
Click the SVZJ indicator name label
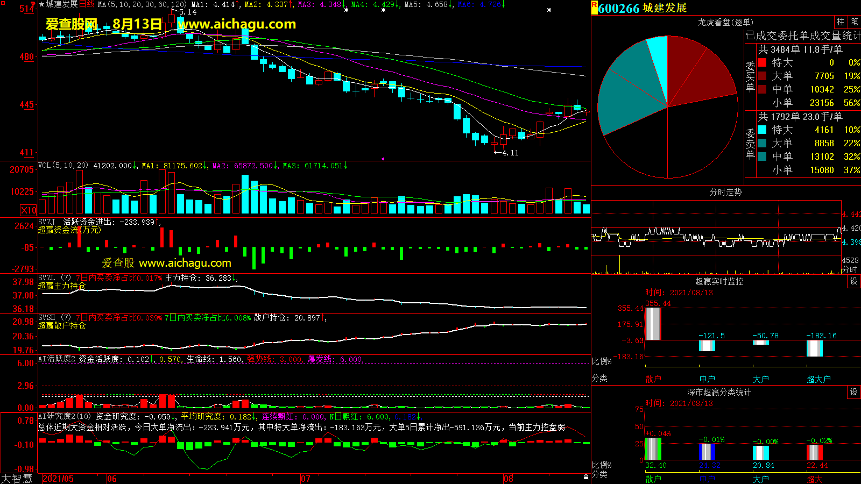47,222
